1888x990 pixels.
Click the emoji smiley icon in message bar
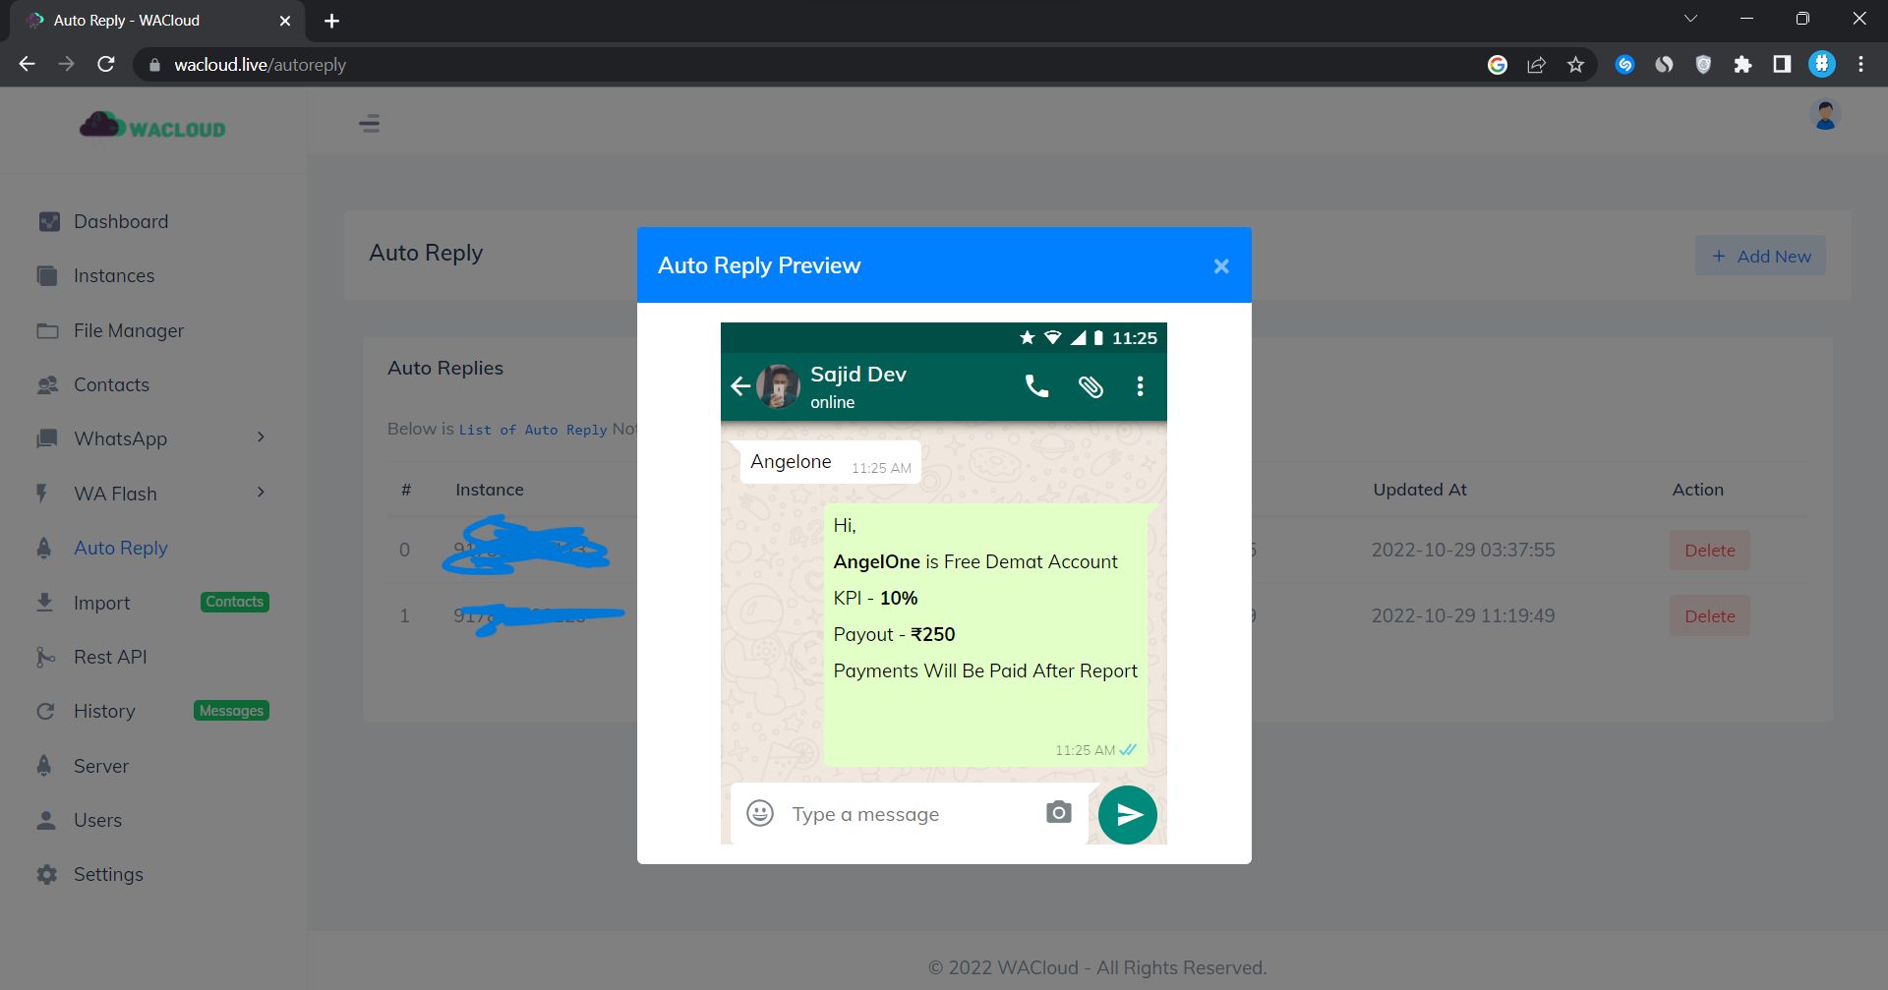(760, 813)
